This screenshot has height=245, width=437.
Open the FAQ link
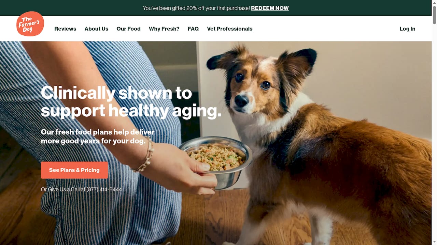[193, 29]
